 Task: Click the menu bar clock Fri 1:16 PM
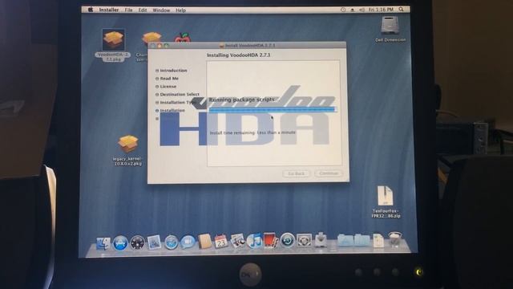(381, 10)
